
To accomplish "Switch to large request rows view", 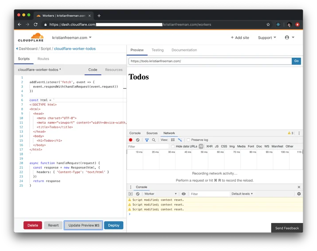I will click(x=173, y=140).
